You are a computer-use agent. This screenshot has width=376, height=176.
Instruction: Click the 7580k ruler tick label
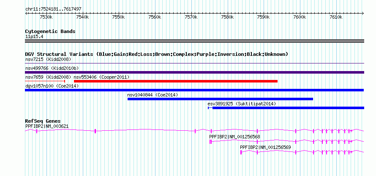(x=227, y=17)
